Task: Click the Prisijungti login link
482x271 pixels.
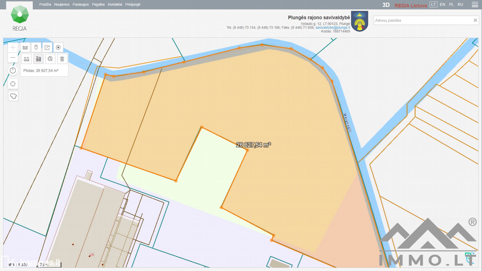Action: [x=133, y=5]
